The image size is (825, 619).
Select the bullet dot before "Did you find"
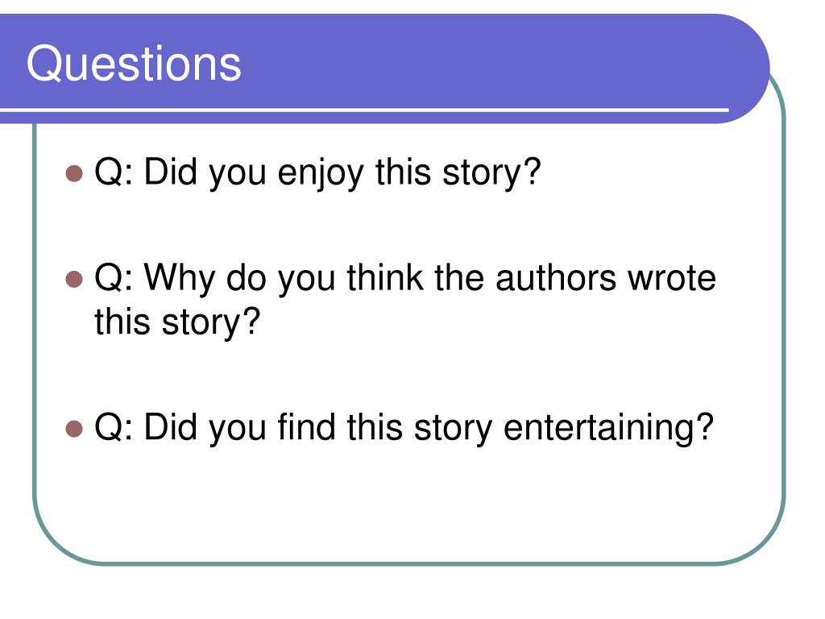(x=74, y=429)
